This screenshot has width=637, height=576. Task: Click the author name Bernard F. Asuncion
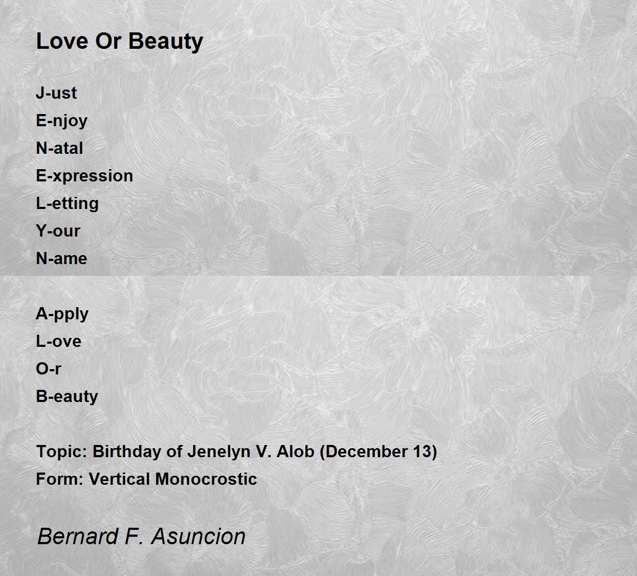(141, 536)
